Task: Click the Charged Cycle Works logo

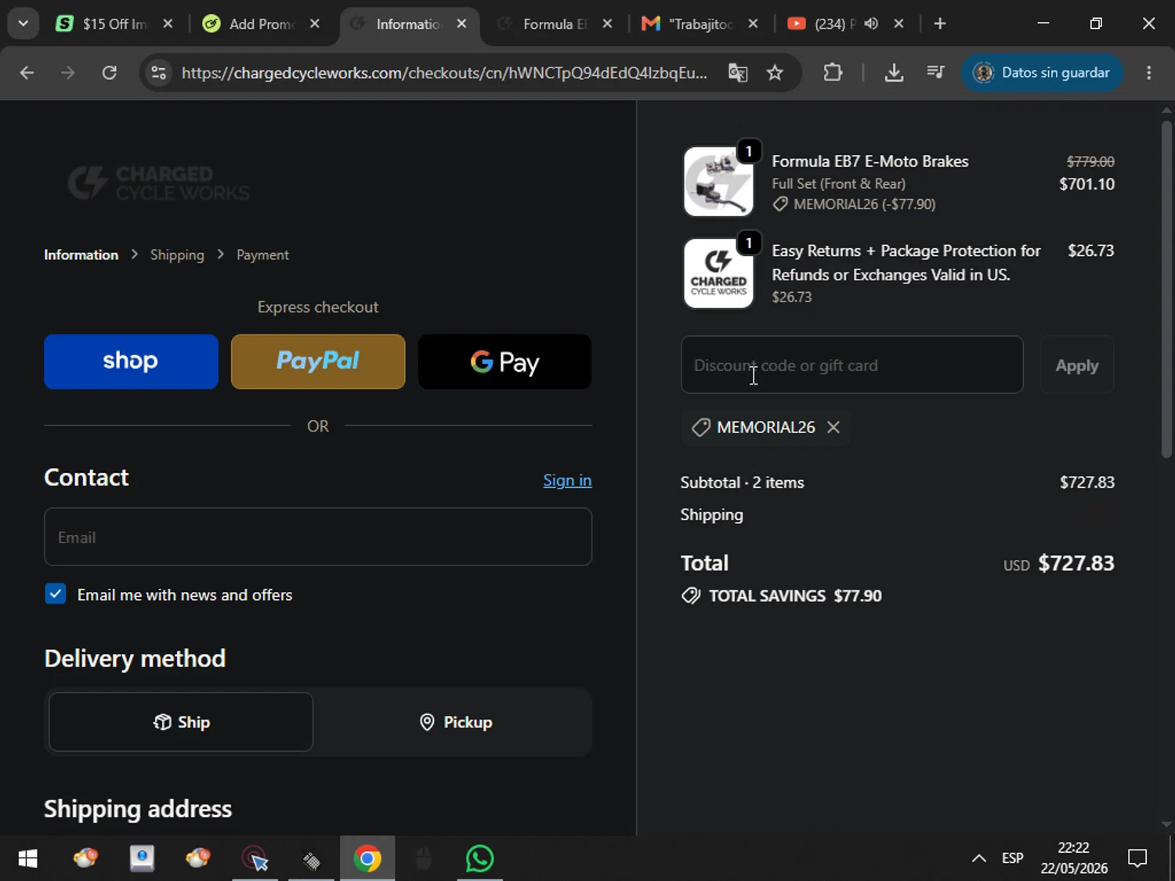Action: [x=159, y=182]
